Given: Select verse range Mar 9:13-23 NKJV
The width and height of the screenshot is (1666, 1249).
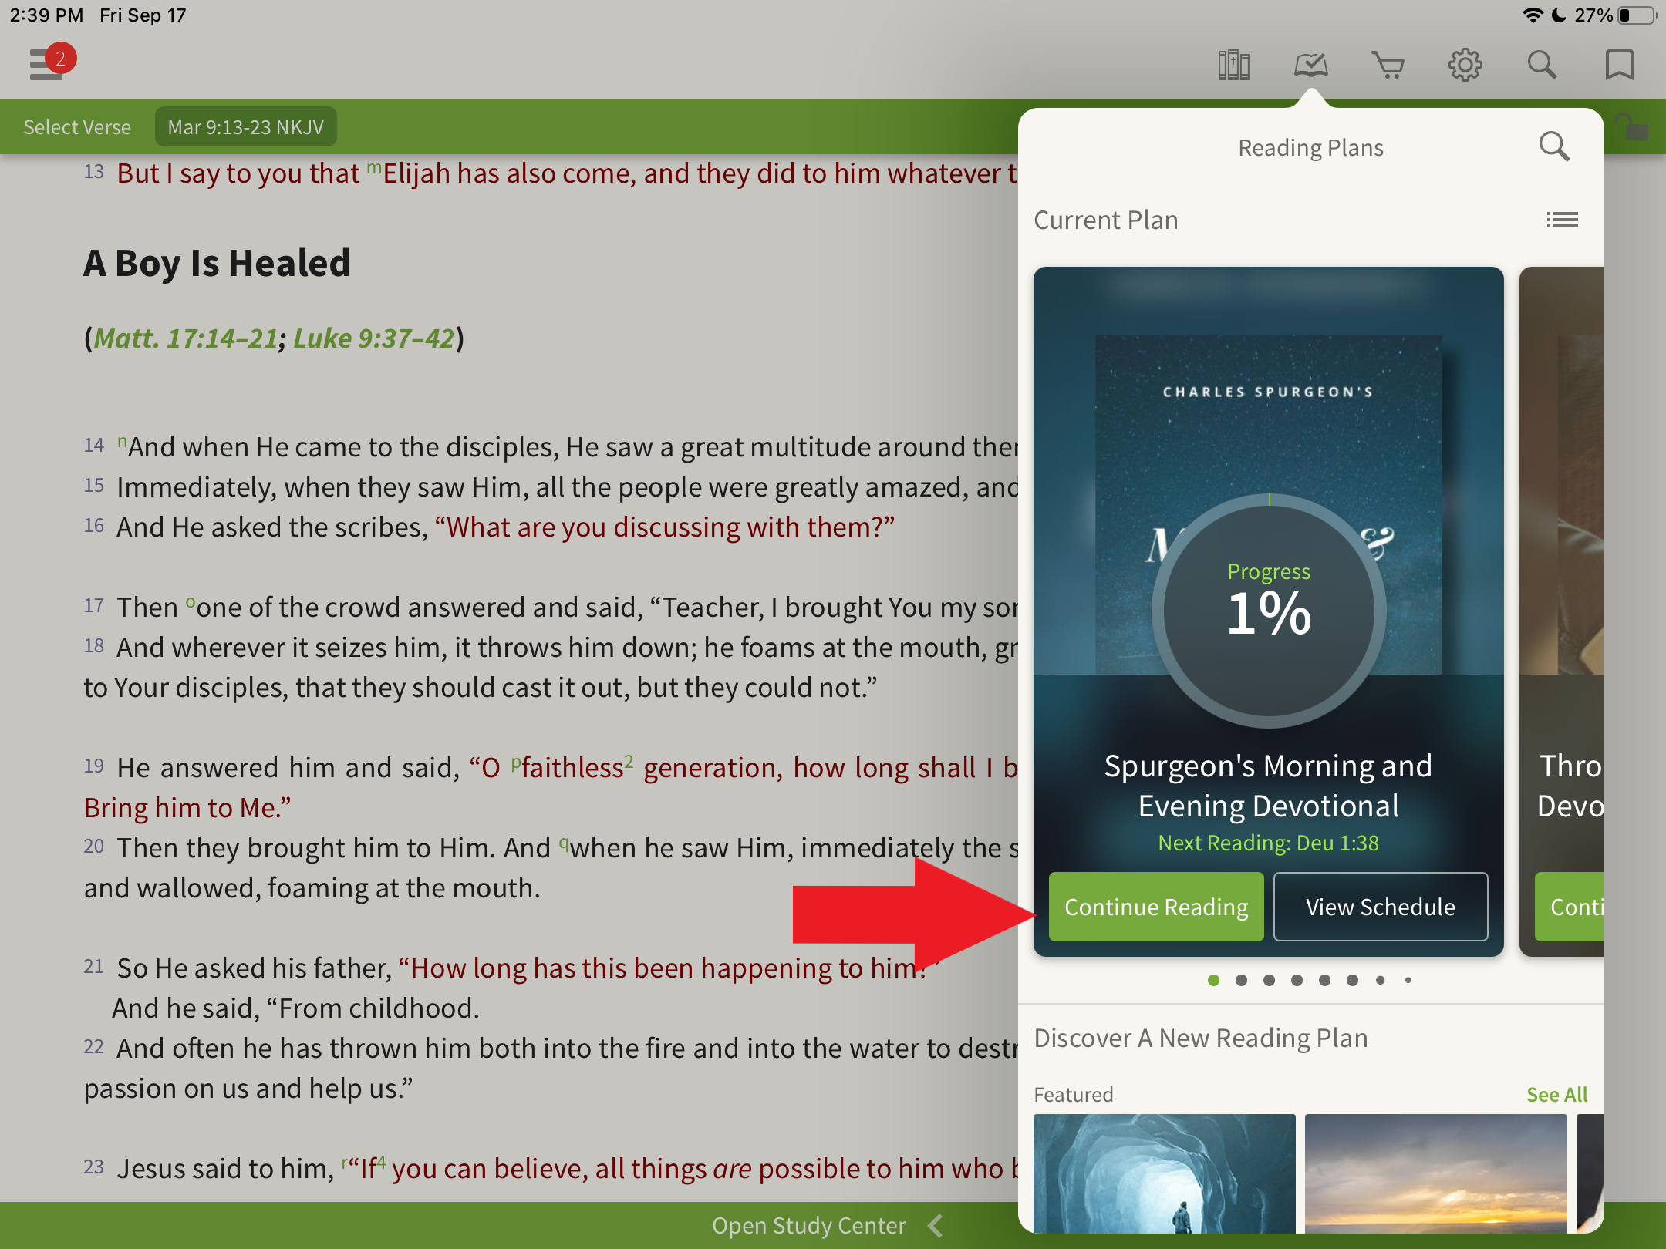Looking at the screenshot, I should [245, 126].
